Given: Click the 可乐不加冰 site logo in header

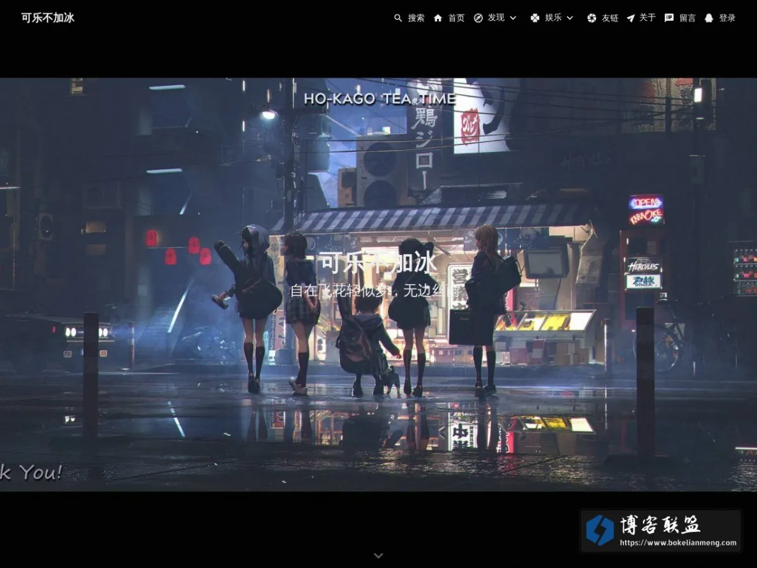Looking at the screenshot, I should click(48, 18).
